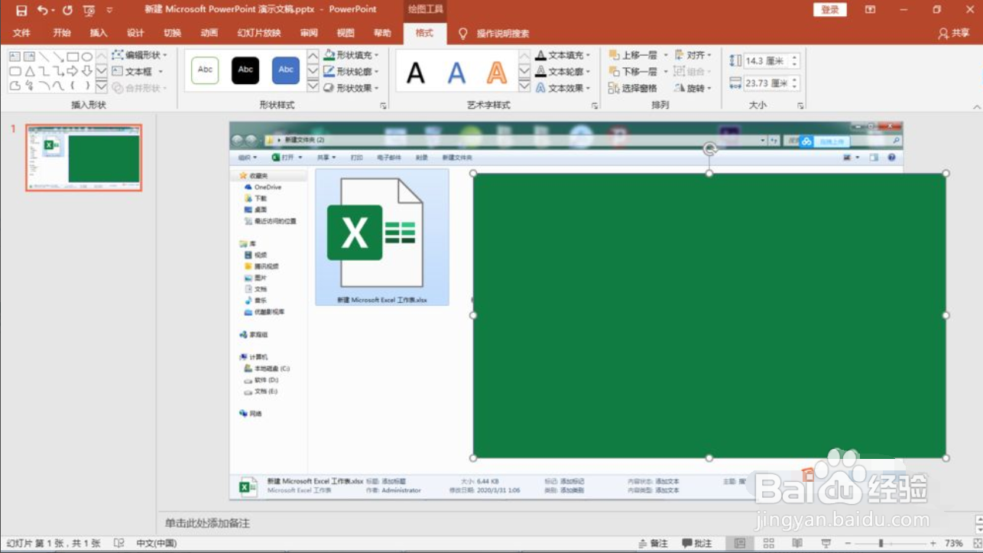Select the down arrow shape in gallery
Screen dimensions: 983x553
click(87, 71)
